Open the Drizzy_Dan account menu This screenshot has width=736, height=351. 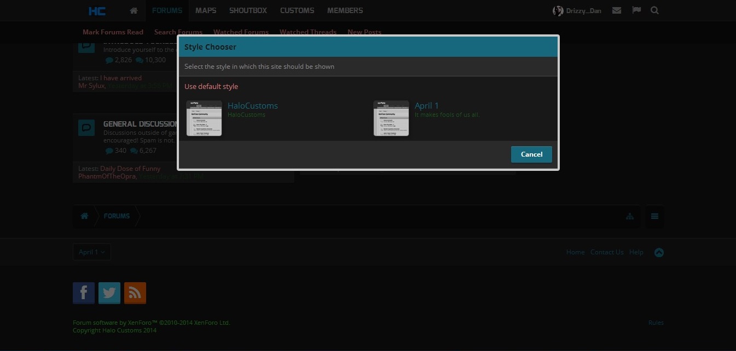click(577, 11)
